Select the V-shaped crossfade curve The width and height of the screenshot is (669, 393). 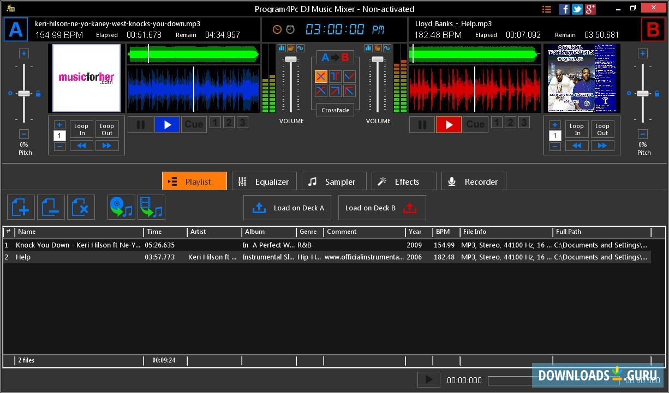point(349,76)
